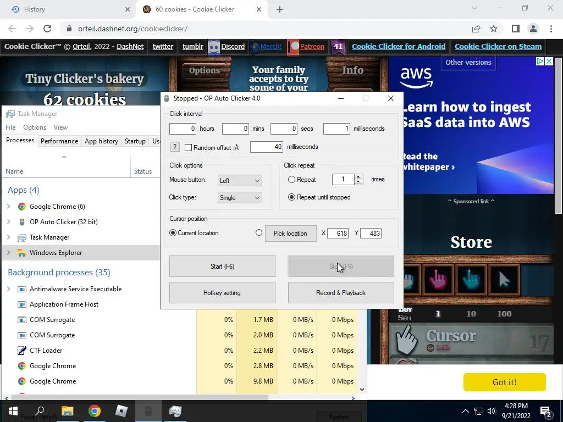Open Record & Playback
This screenshot has height=422, width=563.
(x=341, y=293)
